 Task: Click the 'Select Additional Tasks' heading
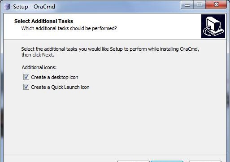click(x=43, y=21)
